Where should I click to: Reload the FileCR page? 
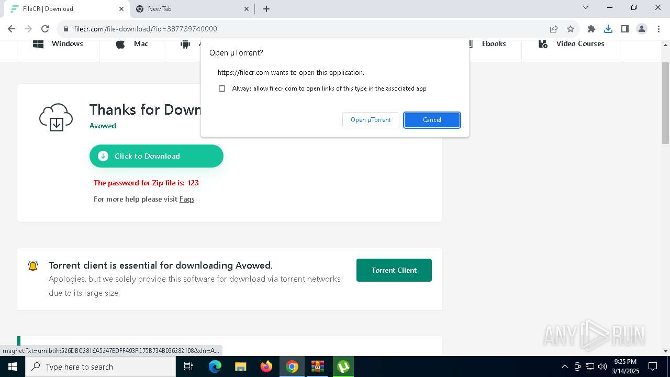coord(45,29)
